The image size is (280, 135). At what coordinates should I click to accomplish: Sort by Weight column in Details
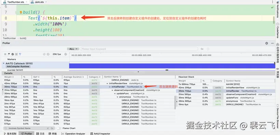pyautogui.click(x=9, y=77)
